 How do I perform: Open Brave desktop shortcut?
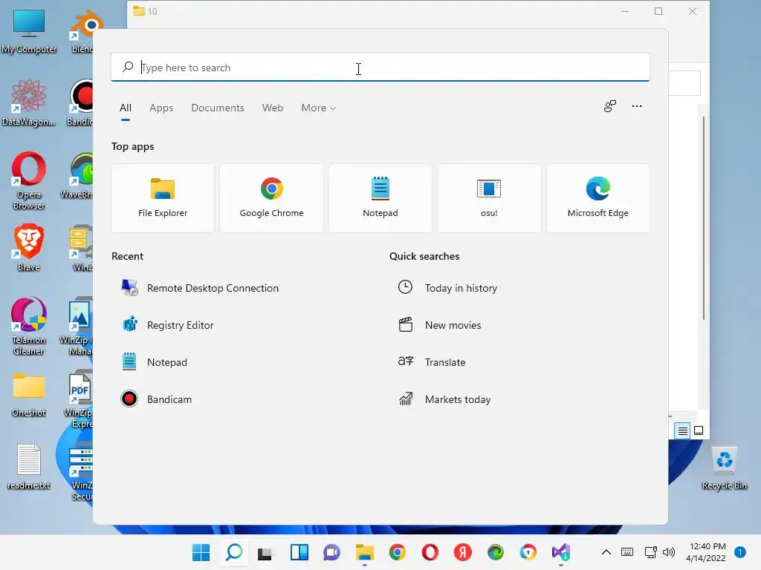click(x=29, y=248)
